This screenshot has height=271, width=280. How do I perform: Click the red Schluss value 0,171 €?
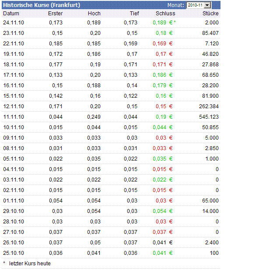click(x=163, y=64)
